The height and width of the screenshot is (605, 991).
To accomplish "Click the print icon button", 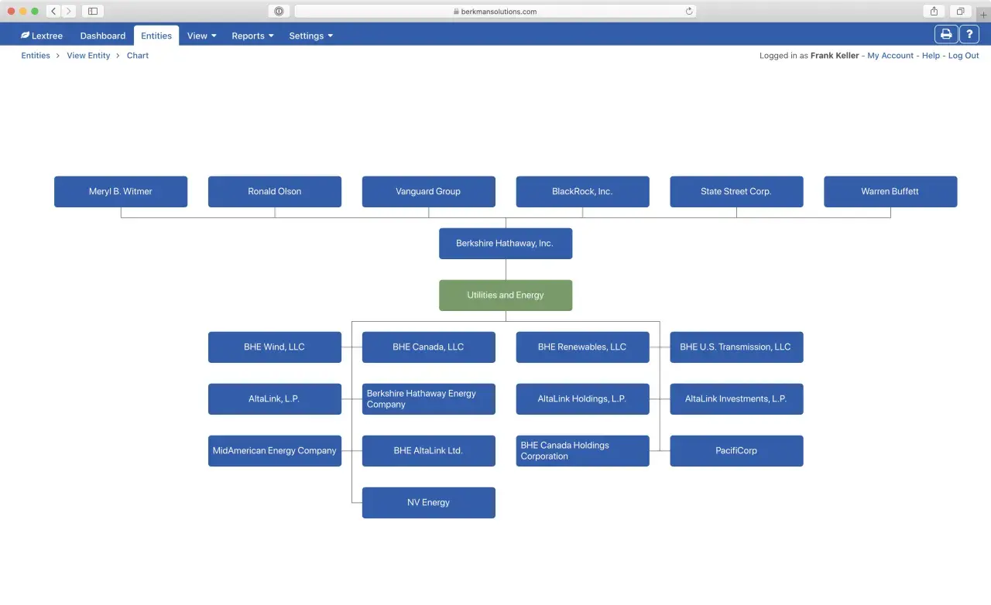I will click(x=945, y=34).
